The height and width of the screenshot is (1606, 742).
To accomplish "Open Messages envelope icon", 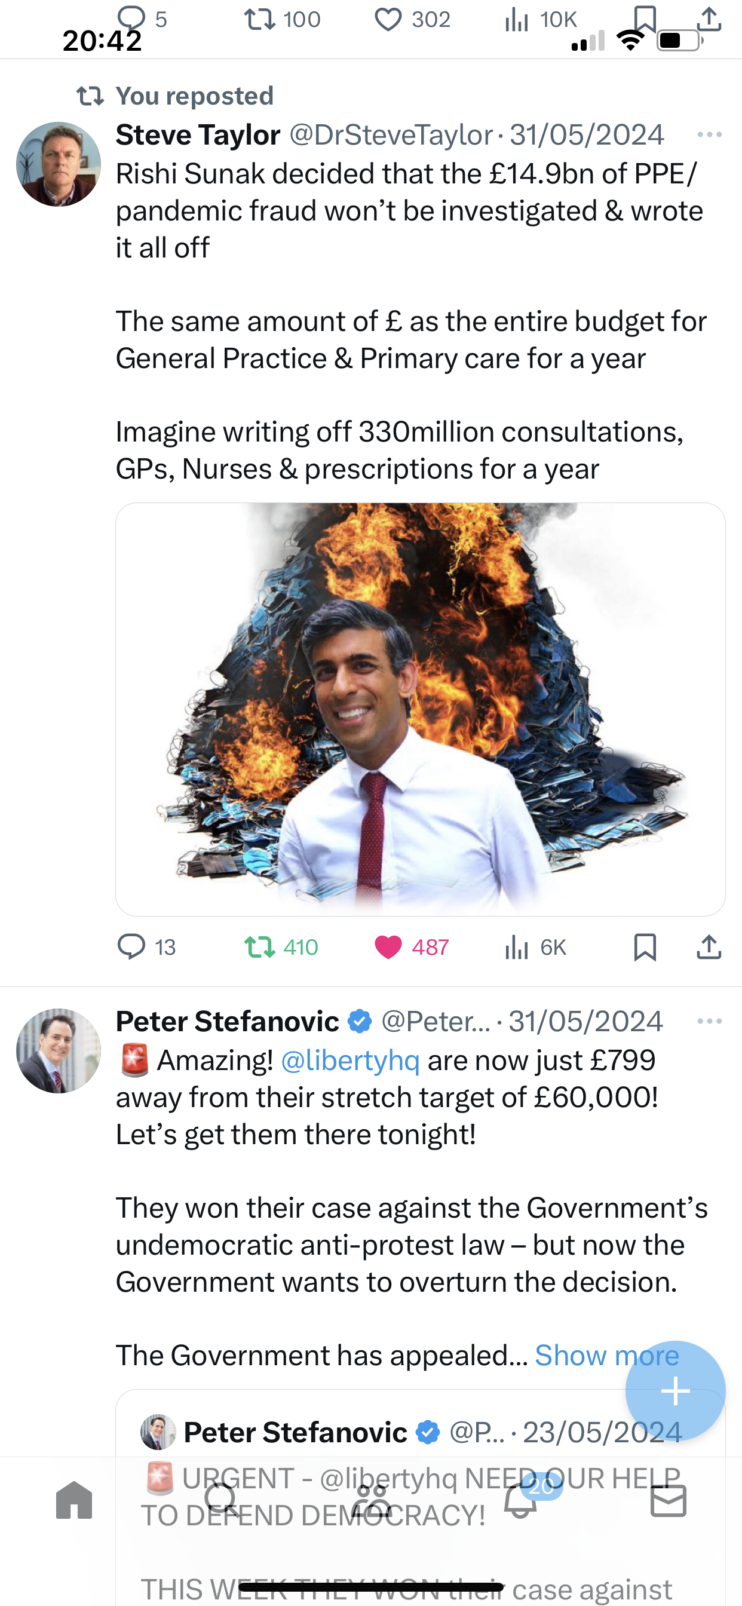I will [669, 1500].
